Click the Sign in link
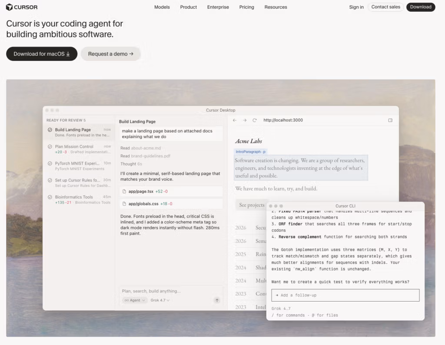The width and height of the screenshot is (445, 345). (356, 7)
